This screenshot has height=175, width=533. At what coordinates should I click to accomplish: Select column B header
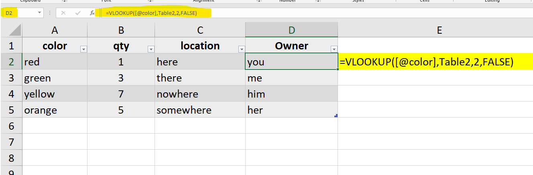[121, 30]
